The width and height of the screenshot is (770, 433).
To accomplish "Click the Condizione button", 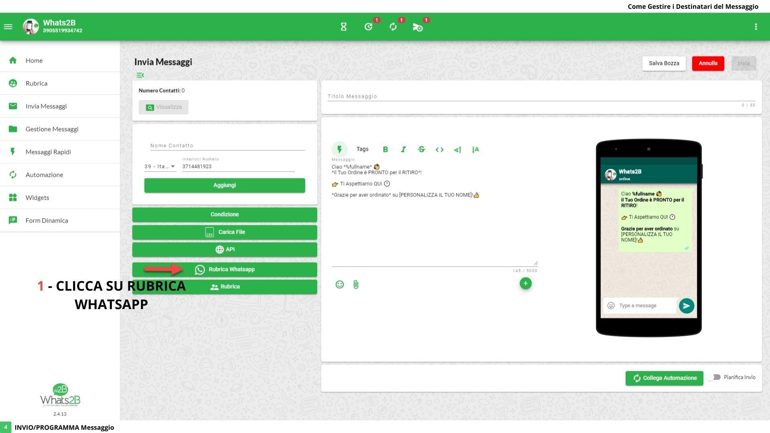I will pos(225,214).
